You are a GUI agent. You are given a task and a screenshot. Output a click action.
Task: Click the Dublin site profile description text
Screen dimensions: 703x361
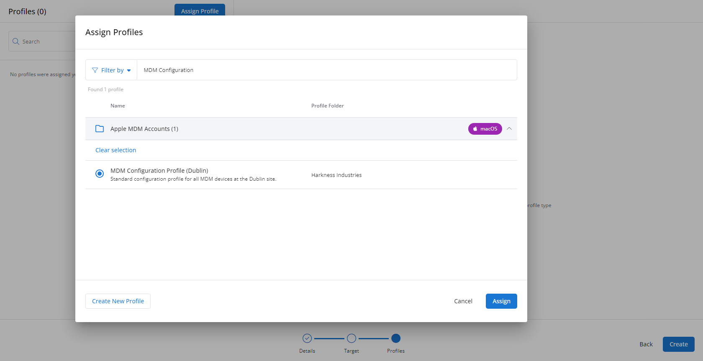[x=193, y=179]
